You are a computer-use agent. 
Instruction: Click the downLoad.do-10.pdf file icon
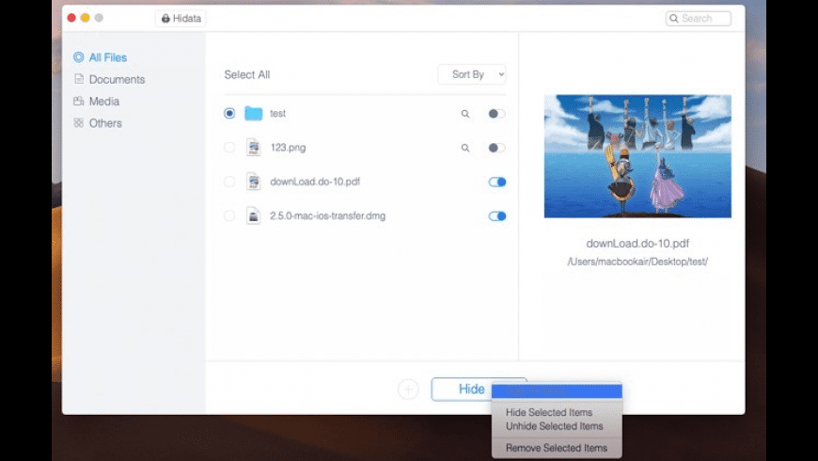click(x=254, y=182)
